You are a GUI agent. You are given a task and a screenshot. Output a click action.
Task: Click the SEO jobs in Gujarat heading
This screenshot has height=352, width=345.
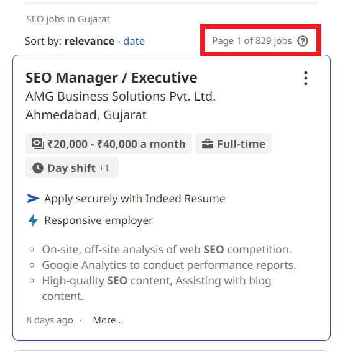point(68,19)
